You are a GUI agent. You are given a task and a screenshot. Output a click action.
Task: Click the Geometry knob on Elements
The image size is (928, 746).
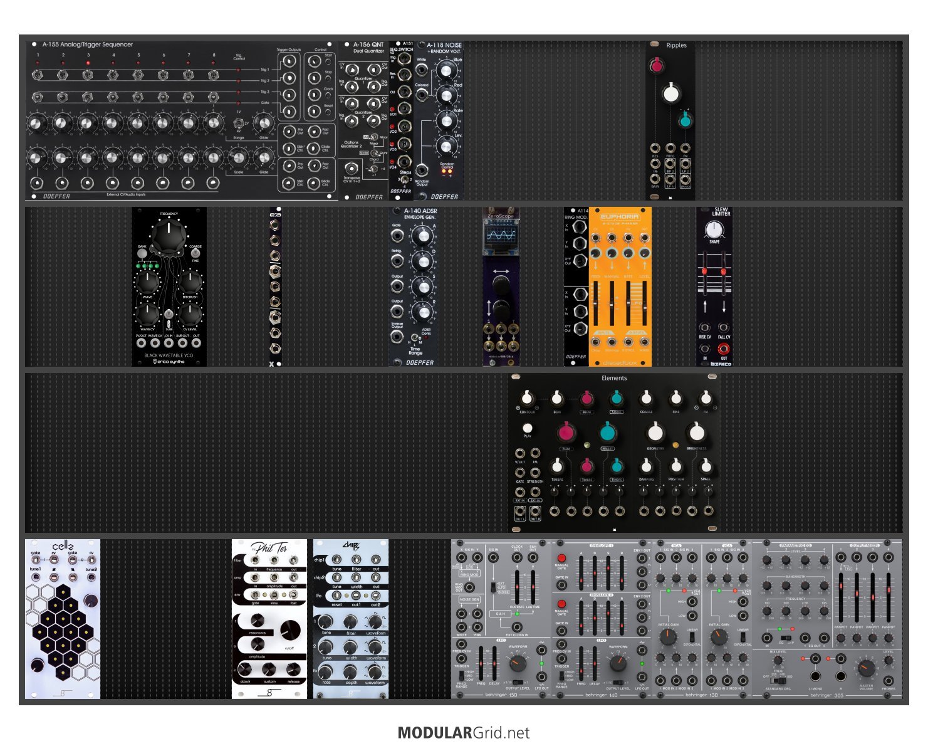(655, 433)
